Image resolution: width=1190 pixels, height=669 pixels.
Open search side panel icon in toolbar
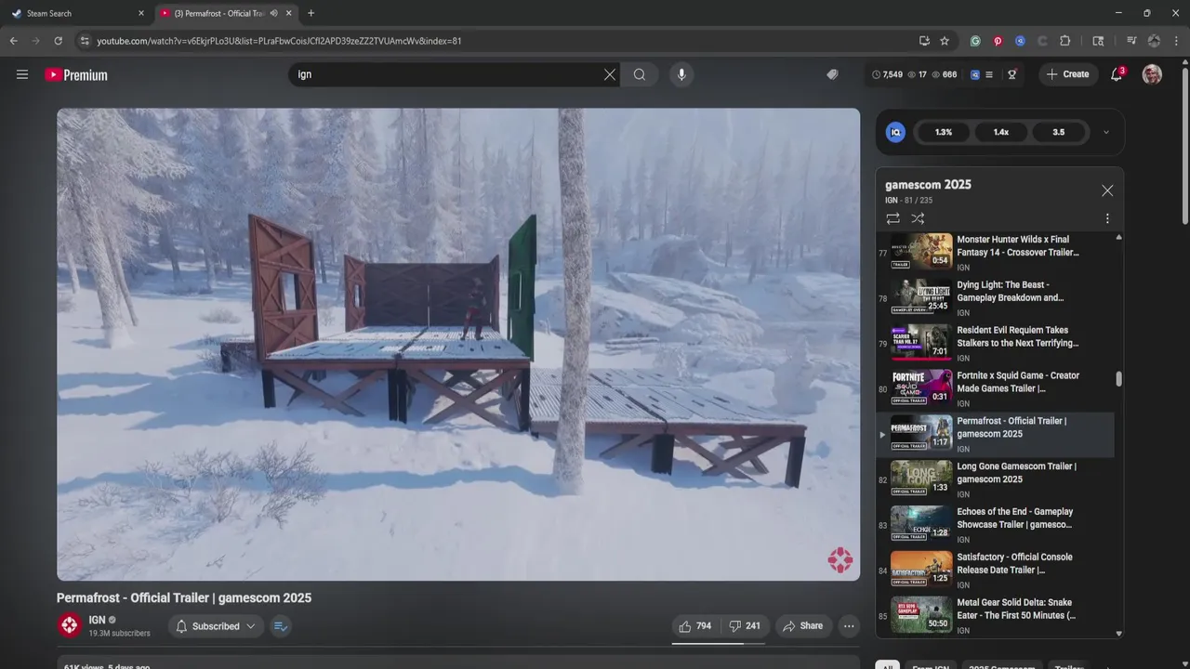(x=1098, y=41)
